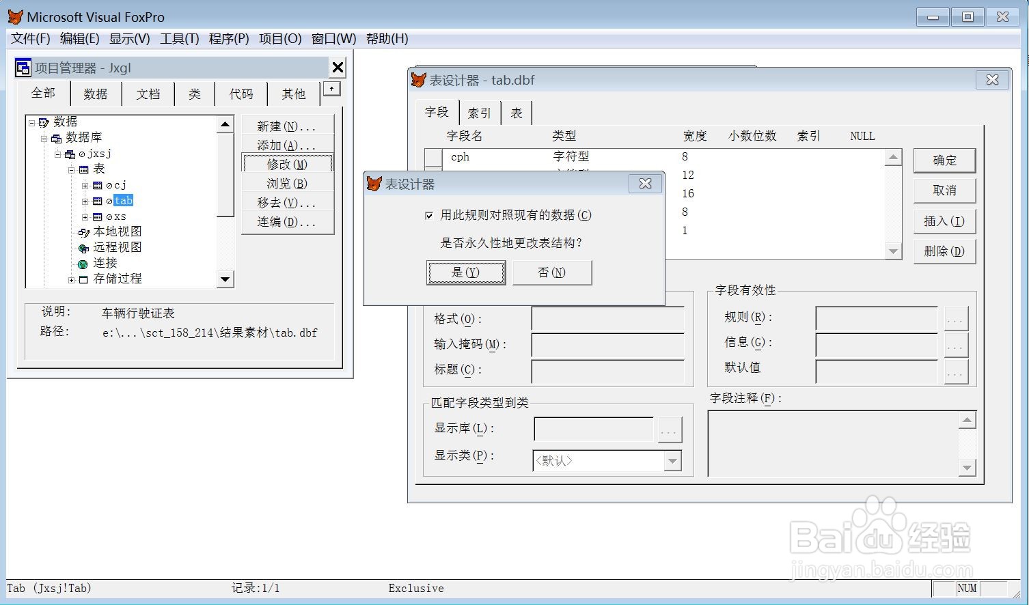Open 显示类(P) dropdown
Screen dimensions: 1029x605
(x=672, y=461)
